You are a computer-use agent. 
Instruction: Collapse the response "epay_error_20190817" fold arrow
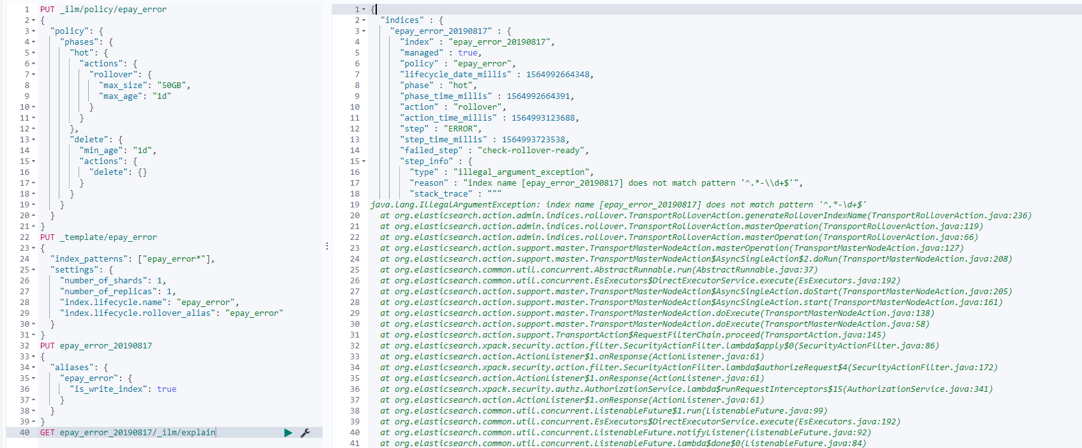pos(363,31)
